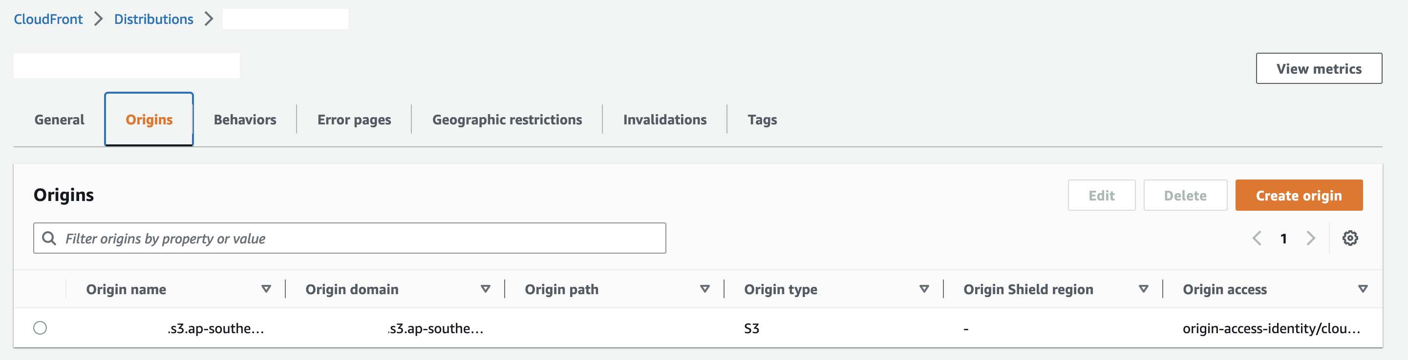Sort by Origin name arrow
1408x360 pixels.
(x=266, y=289)
